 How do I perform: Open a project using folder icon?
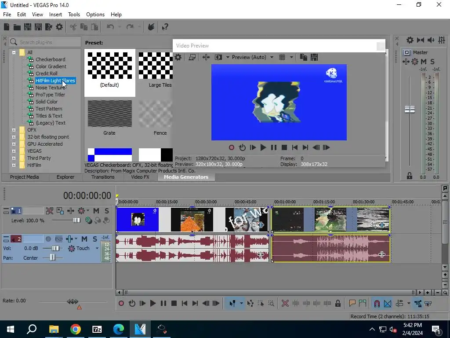coord(17,27)
